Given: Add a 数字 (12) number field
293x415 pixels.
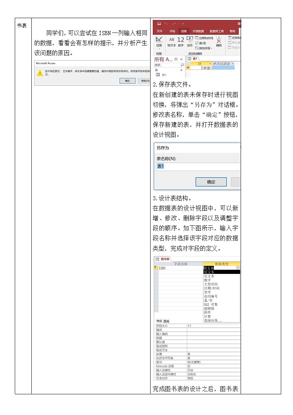Looking at the screenshot, I should coord(181,42).
